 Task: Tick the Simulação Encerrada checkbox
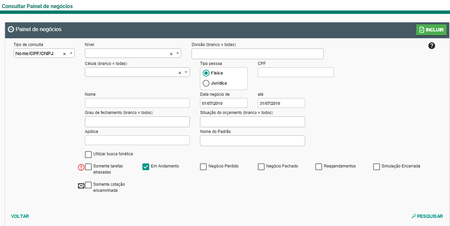pyautogui.click(x=377, y=167)
